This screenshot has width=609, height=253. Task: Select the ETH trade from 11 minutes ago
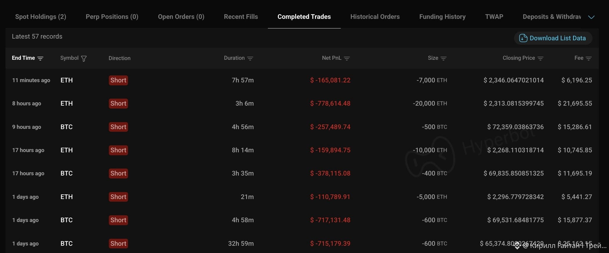(302, 80)
